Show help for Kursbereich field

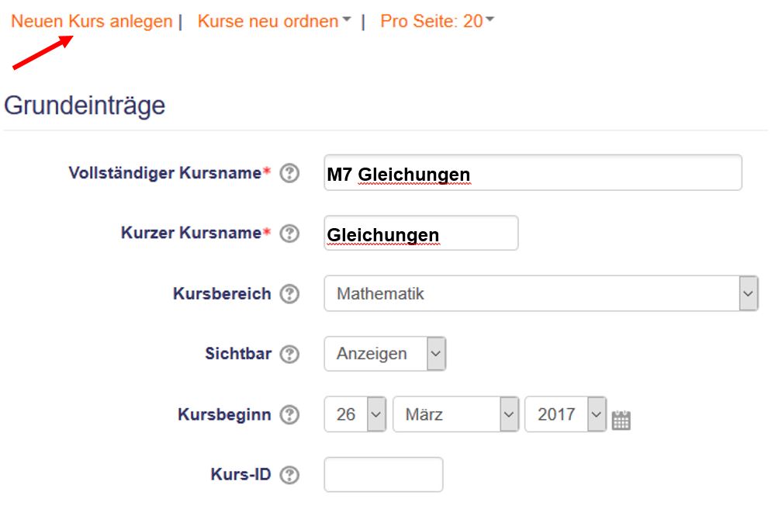coord(289,294)
